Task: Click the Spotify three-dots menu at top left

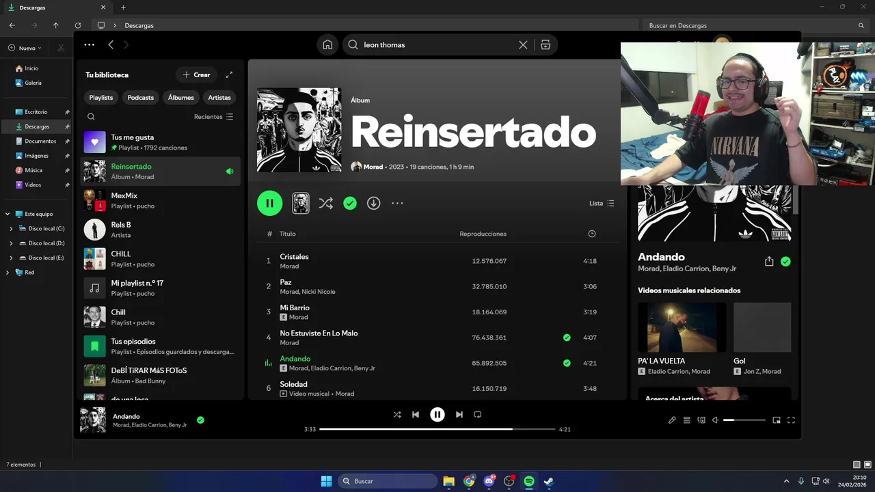Action: [x=90, y=44]
